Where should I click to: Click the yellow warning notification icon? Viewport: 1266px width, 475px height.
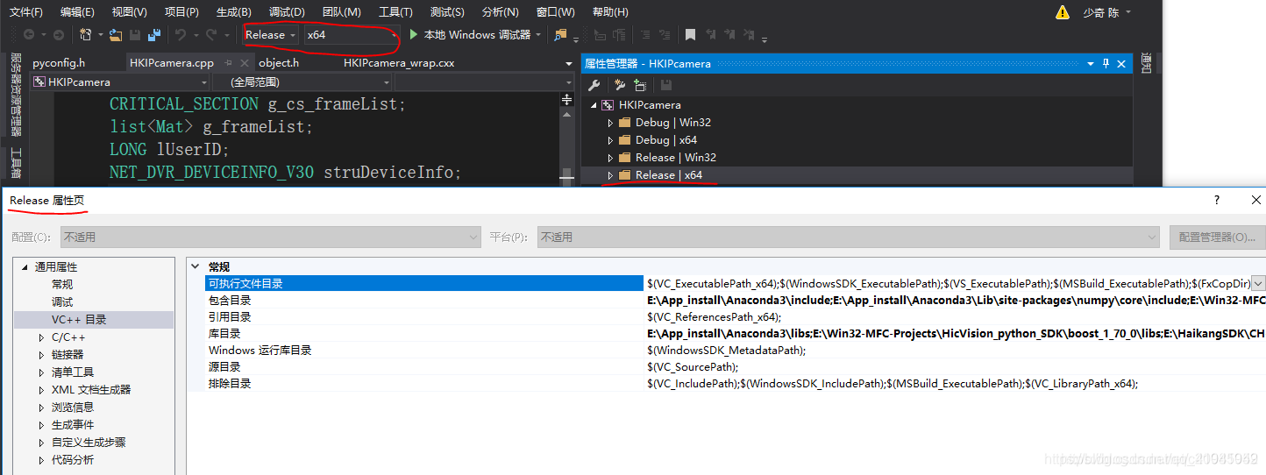click(1063, 12)
